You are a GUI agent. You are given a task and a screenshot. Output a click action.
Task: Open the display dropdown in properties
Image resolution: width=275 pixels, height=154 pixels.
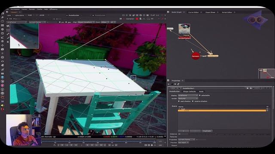[188, 95]
